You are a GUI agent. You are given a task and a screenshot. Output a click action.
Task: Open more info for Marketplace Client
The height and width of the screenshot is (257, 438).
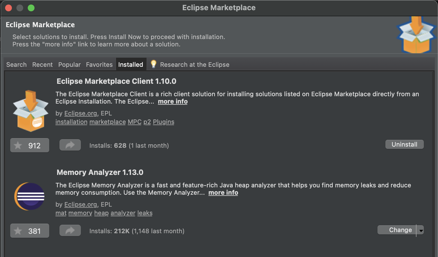point(173,102)
